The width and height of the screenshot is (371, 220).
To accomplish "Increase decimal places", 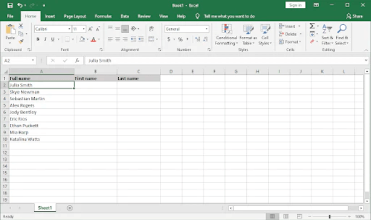I will 198,39.
